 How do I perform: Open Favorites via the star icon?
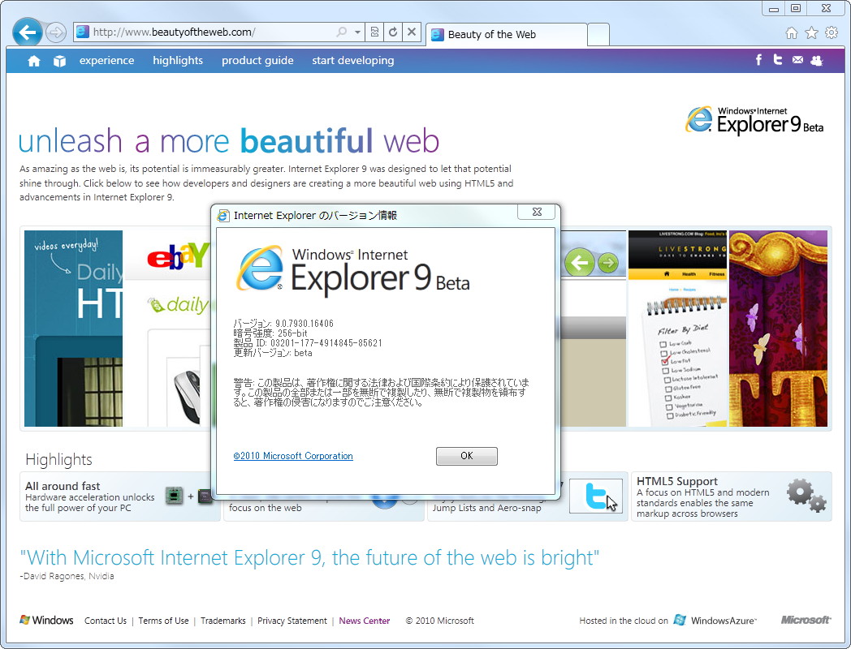point(810,31)
